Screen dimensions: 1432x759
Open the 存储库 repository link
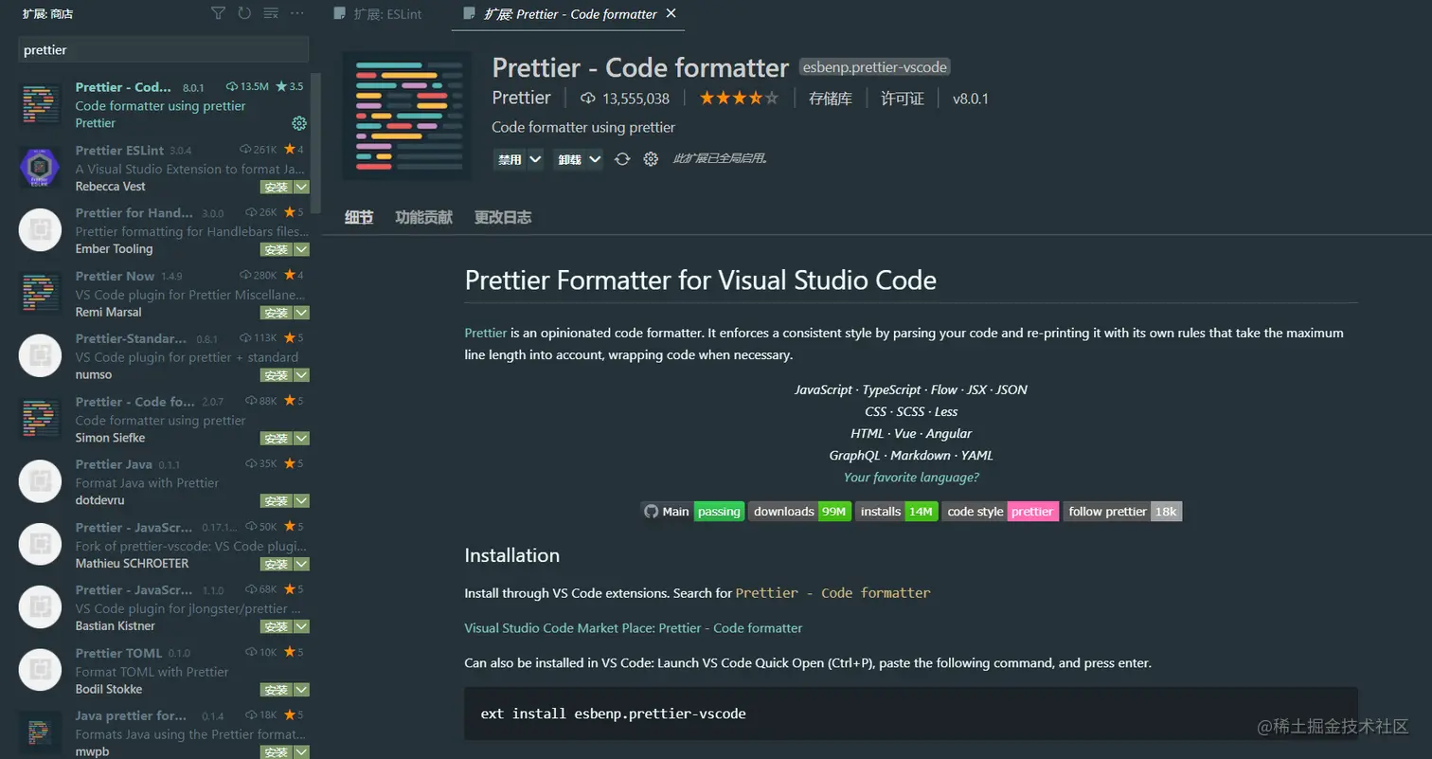tap(831, 99)
